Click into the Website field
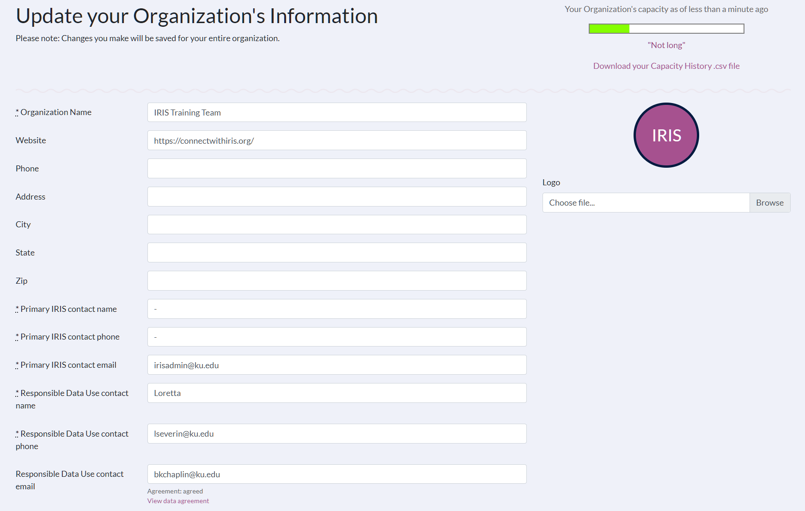Screen dimensions: 805x511 336,140
